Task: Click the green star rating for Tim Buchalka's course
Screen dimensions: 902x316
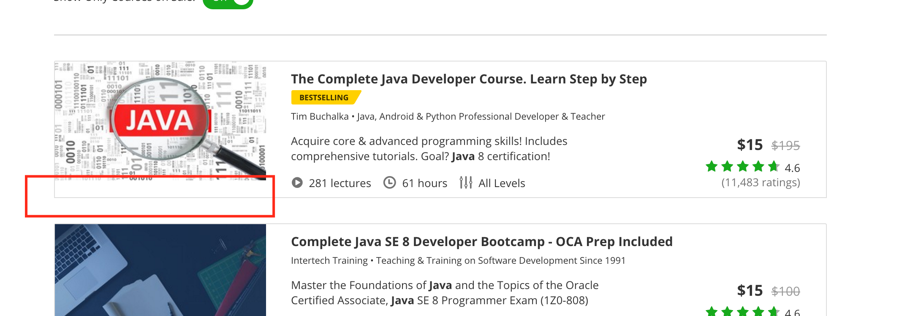Action: 742,167
